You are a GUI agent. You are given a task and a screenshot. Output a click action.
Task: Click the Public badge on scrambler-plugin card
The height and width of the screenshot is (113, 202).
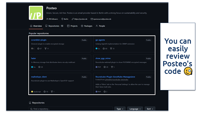click(x=84, y=40)
